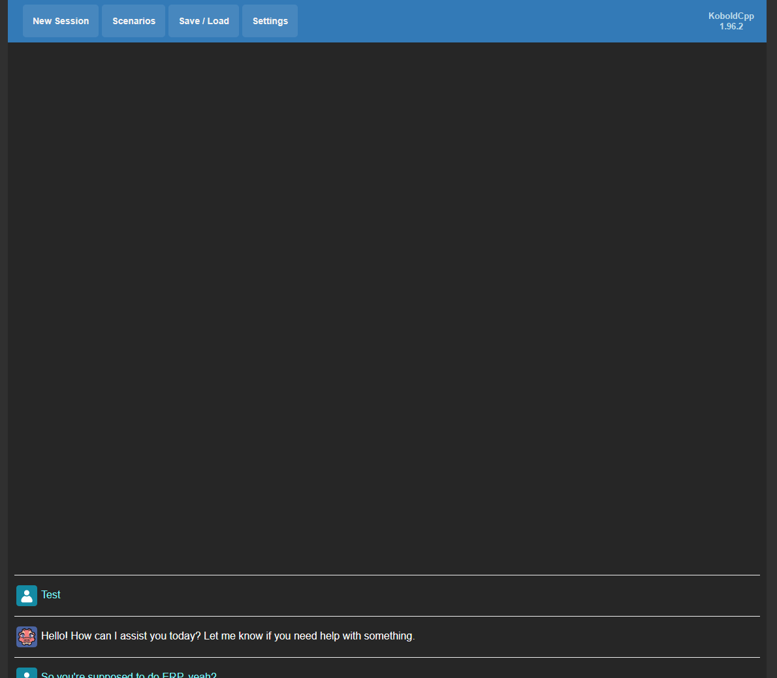Open the Settings panel
Image resolution: width=777 pixels, height=678 pixels.
coord(270,21)
